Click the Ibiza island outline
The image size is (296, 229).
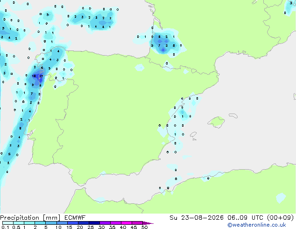(193, 135)
